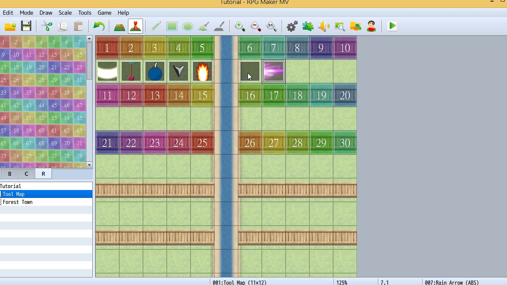Select the blank event under tile 6

click(x=250, y=71)
